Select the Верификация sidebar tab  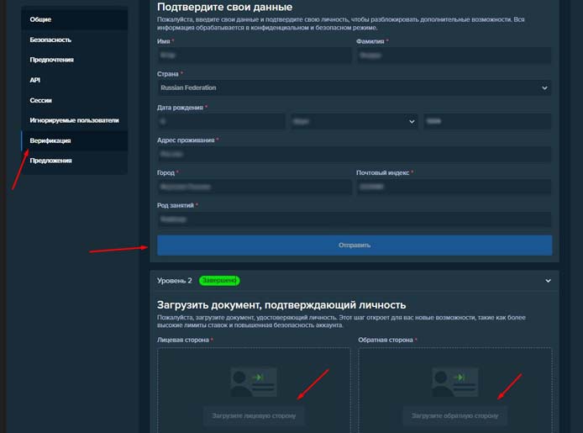tap(50, 140)
